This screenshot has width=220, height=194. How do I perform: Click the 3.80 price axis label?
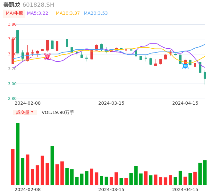12,24
